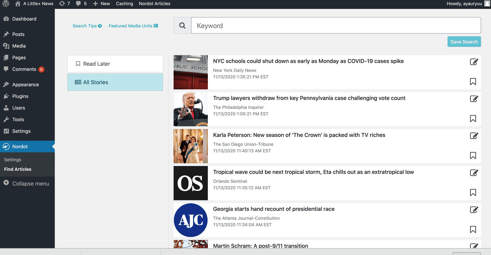The height and width of the screenshot is (255, 491).
Task: Open the AJC logo thumbnail
Action: tap(191, 220)
